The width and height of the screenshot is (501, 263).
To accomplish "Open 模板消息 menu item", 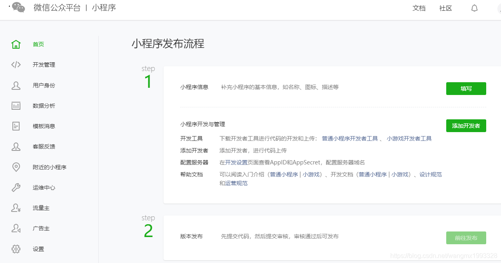I will pyautogui.click(x=44, y=126).
